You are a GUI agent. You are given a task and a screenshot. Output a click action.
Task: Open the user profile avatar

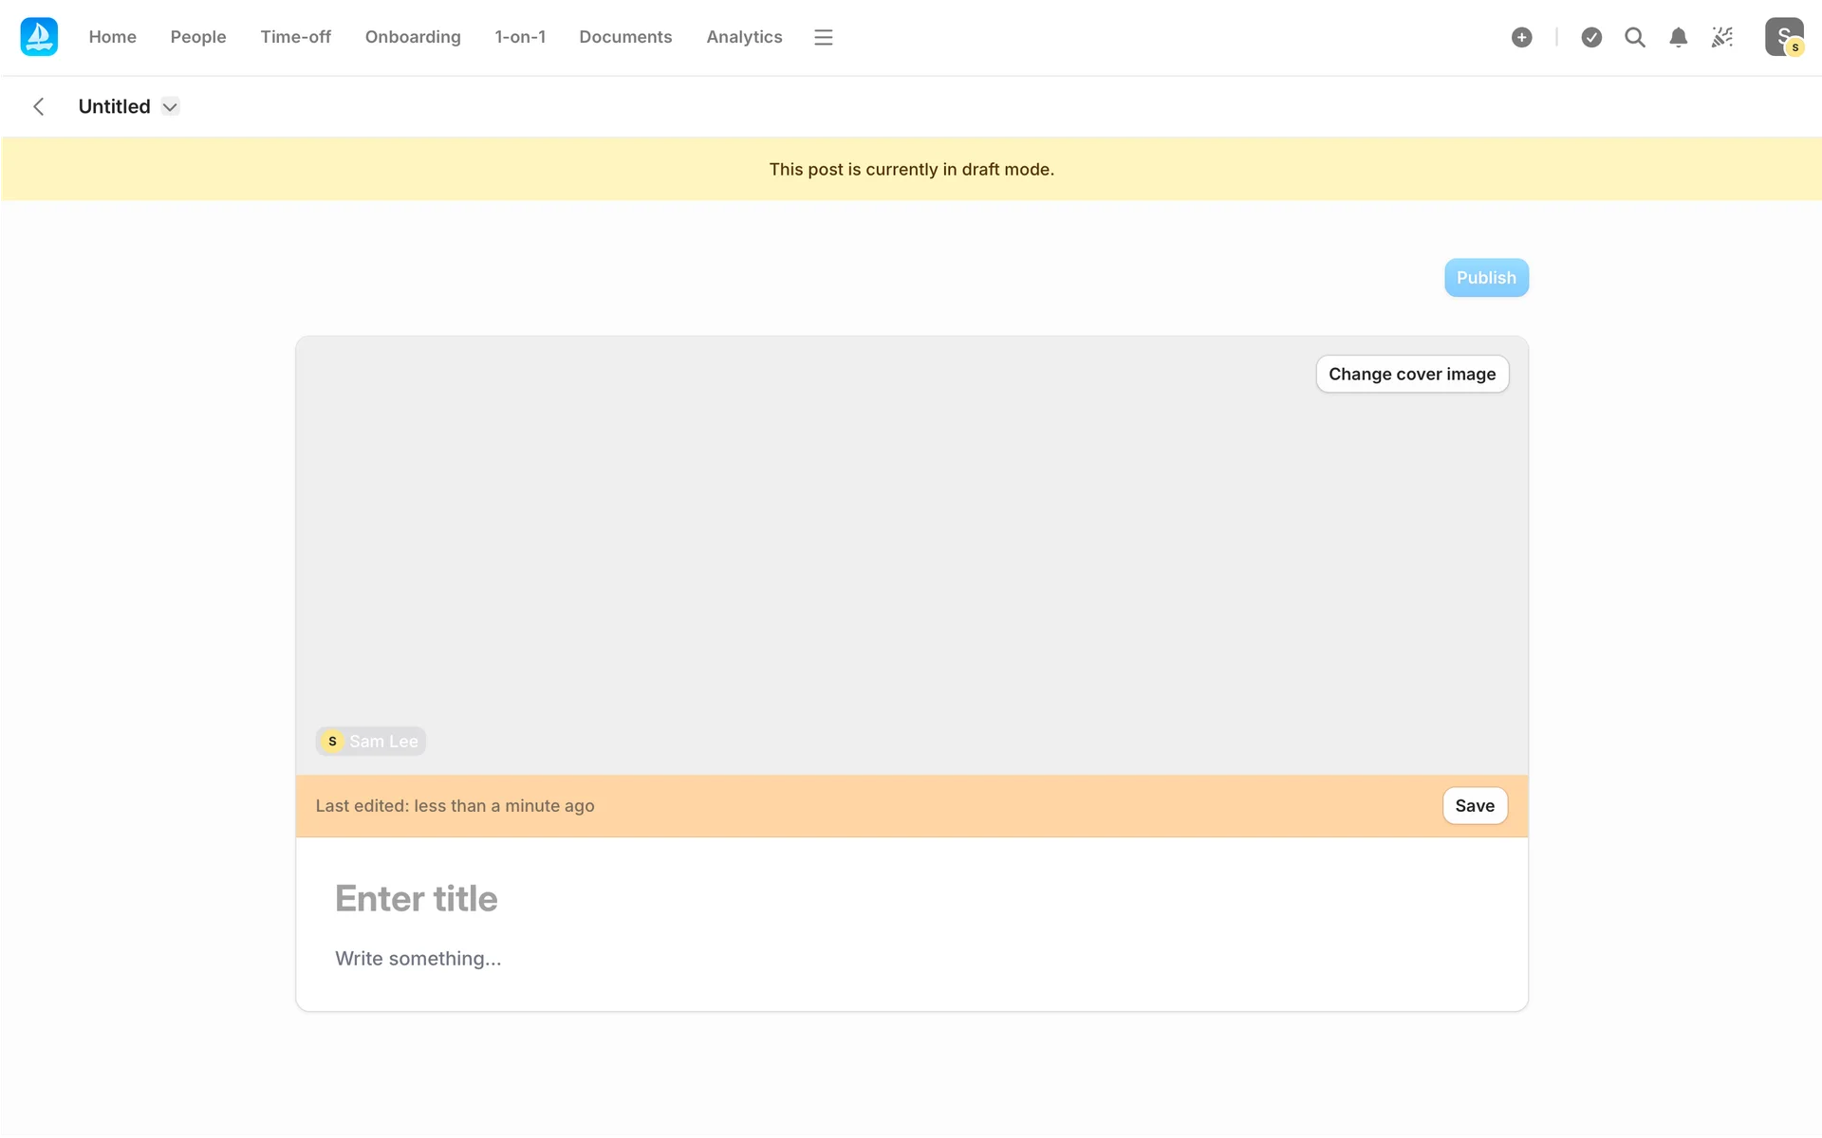(x=1783, y=37)
